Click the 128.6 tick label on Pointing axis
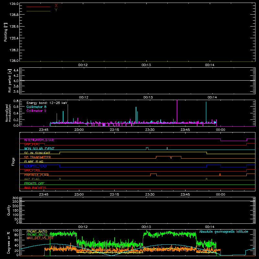 point(14,27)
